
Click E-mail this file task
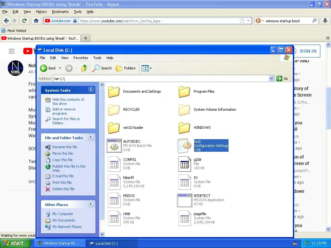tap(63, 176)
